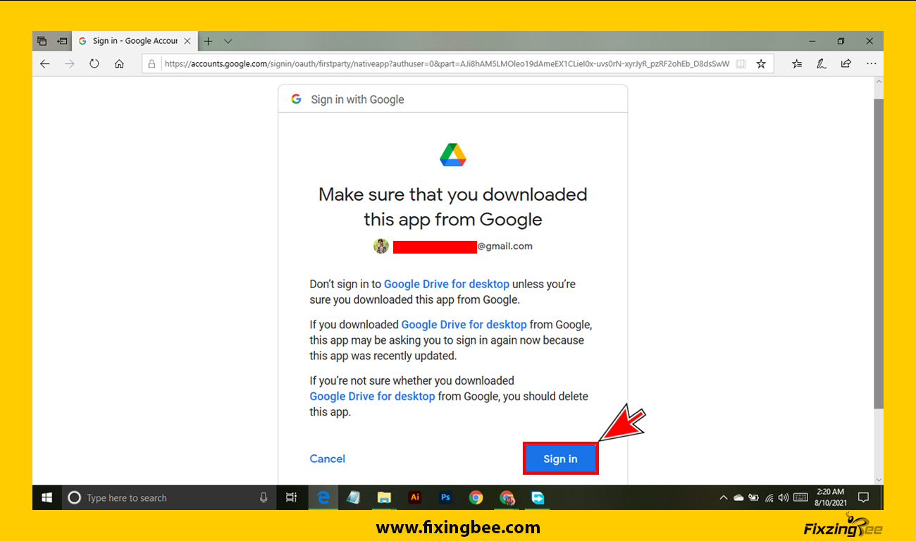The image size is (916, 541).
Task: Click the Add notes pen icon
Action: 822,64
